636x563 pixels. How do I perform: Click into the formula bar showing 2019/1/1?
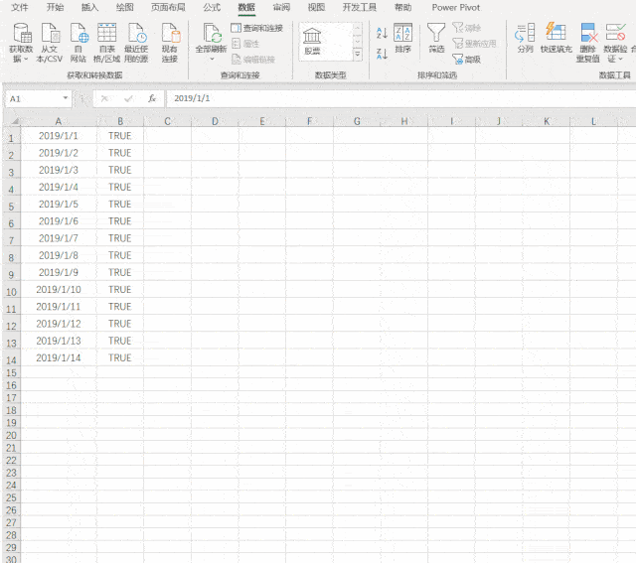click(400, 98)
